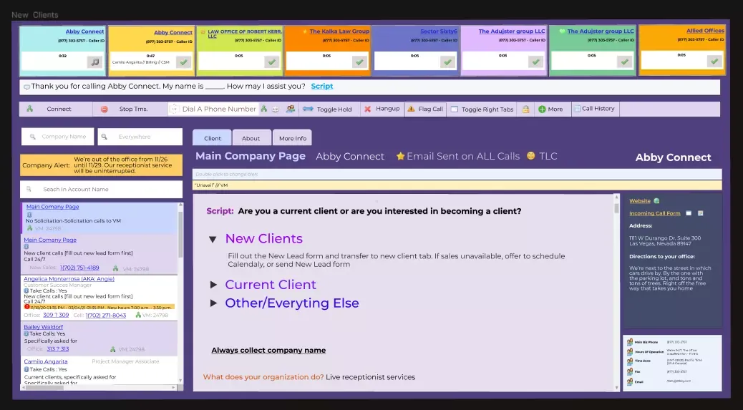The image size is (743, 410).
Task: Click the Hangup button
Action: point(382,109)
